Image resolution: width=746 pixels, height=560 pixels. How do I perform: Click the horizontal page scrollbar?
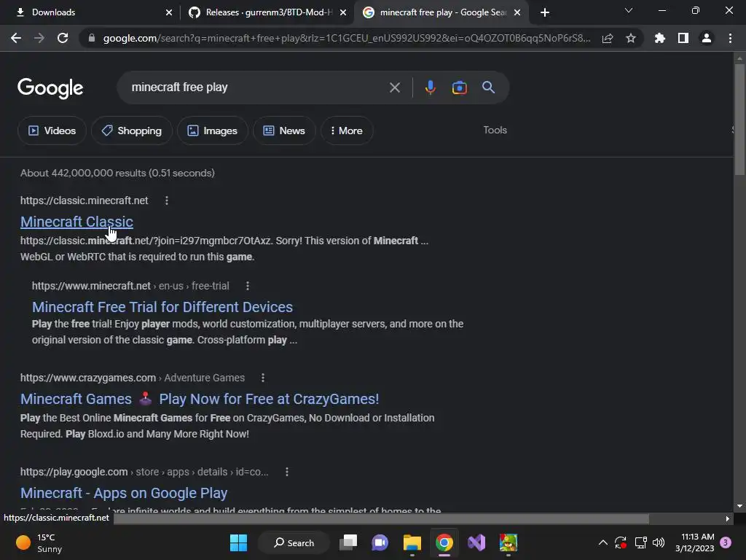(x=381, y=518)
